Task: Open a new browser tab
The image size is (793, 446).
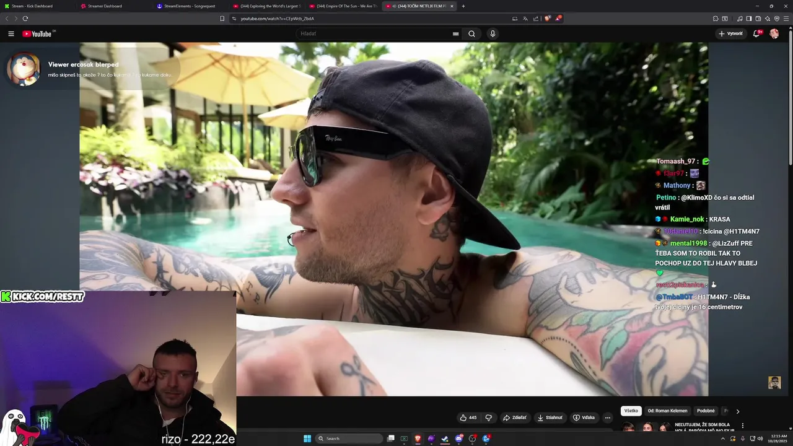Action: pos(463,6)
